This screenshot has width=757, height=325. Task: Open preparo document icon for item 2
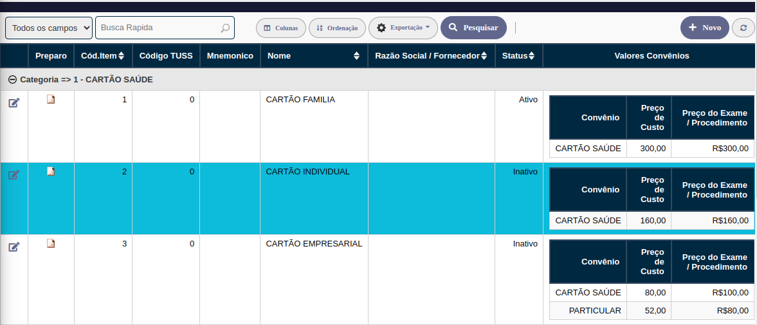tap(51, 172)
